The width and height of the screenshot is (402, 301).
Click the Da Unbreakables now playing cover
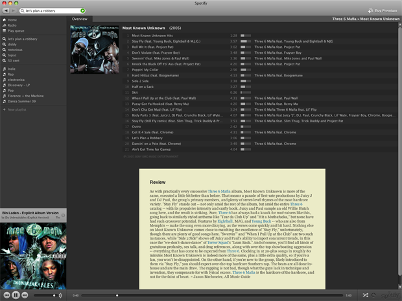pyautogui.click(x=33, y=256)
